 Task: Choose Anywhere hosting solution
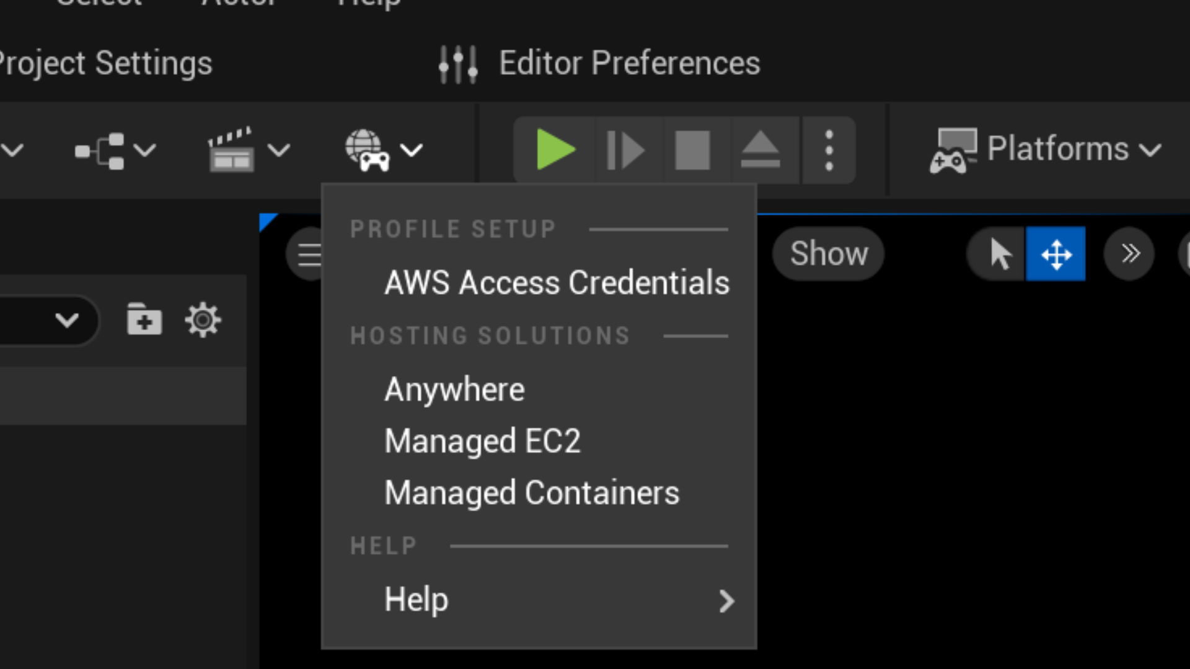pyautogui.click(x=454, y=390)
